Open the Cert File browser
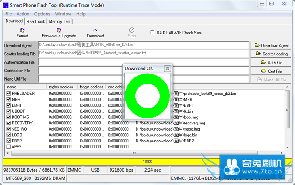295x185 pixels. click(x=272, y=71)
